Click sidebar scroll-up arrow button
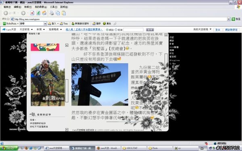 pos(67,45)
